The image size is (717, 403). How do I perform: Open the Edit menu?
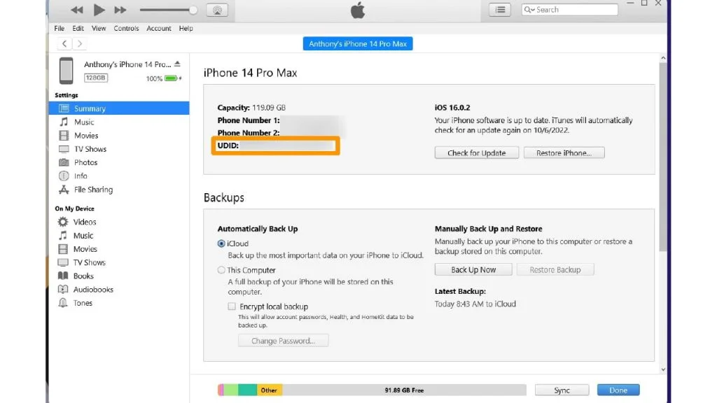pyautogui.click(x=78, y=28)
